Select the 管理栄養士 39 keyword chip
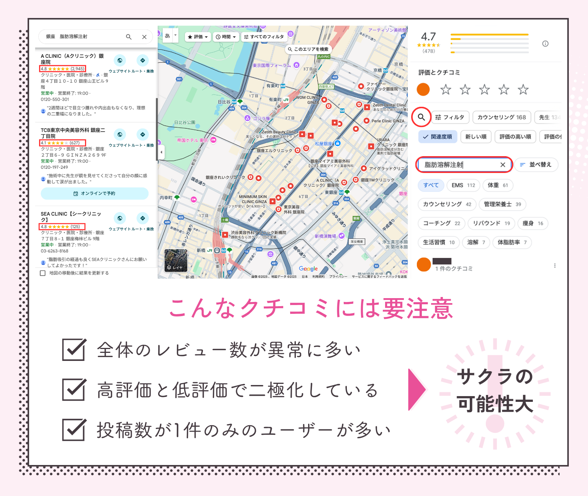The image size is (588, 496). [x=502, y=204]
